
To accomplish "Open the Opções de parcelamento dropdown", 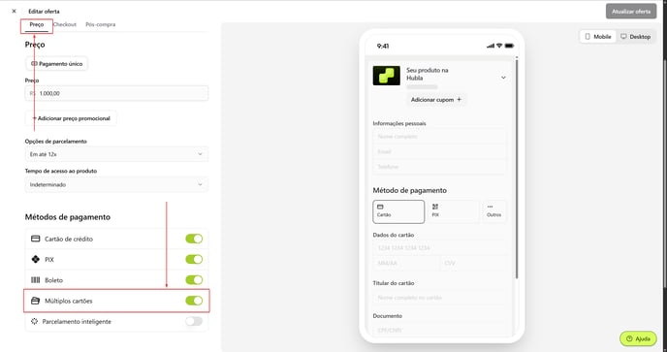I will click(116, 154).
